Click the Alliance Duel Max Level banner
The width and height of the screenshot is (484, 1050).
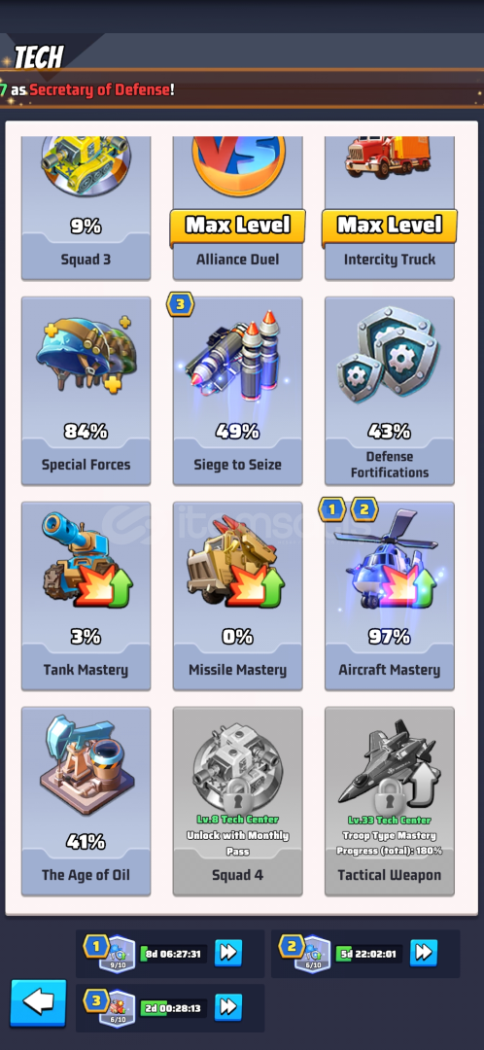click(238, 225)
